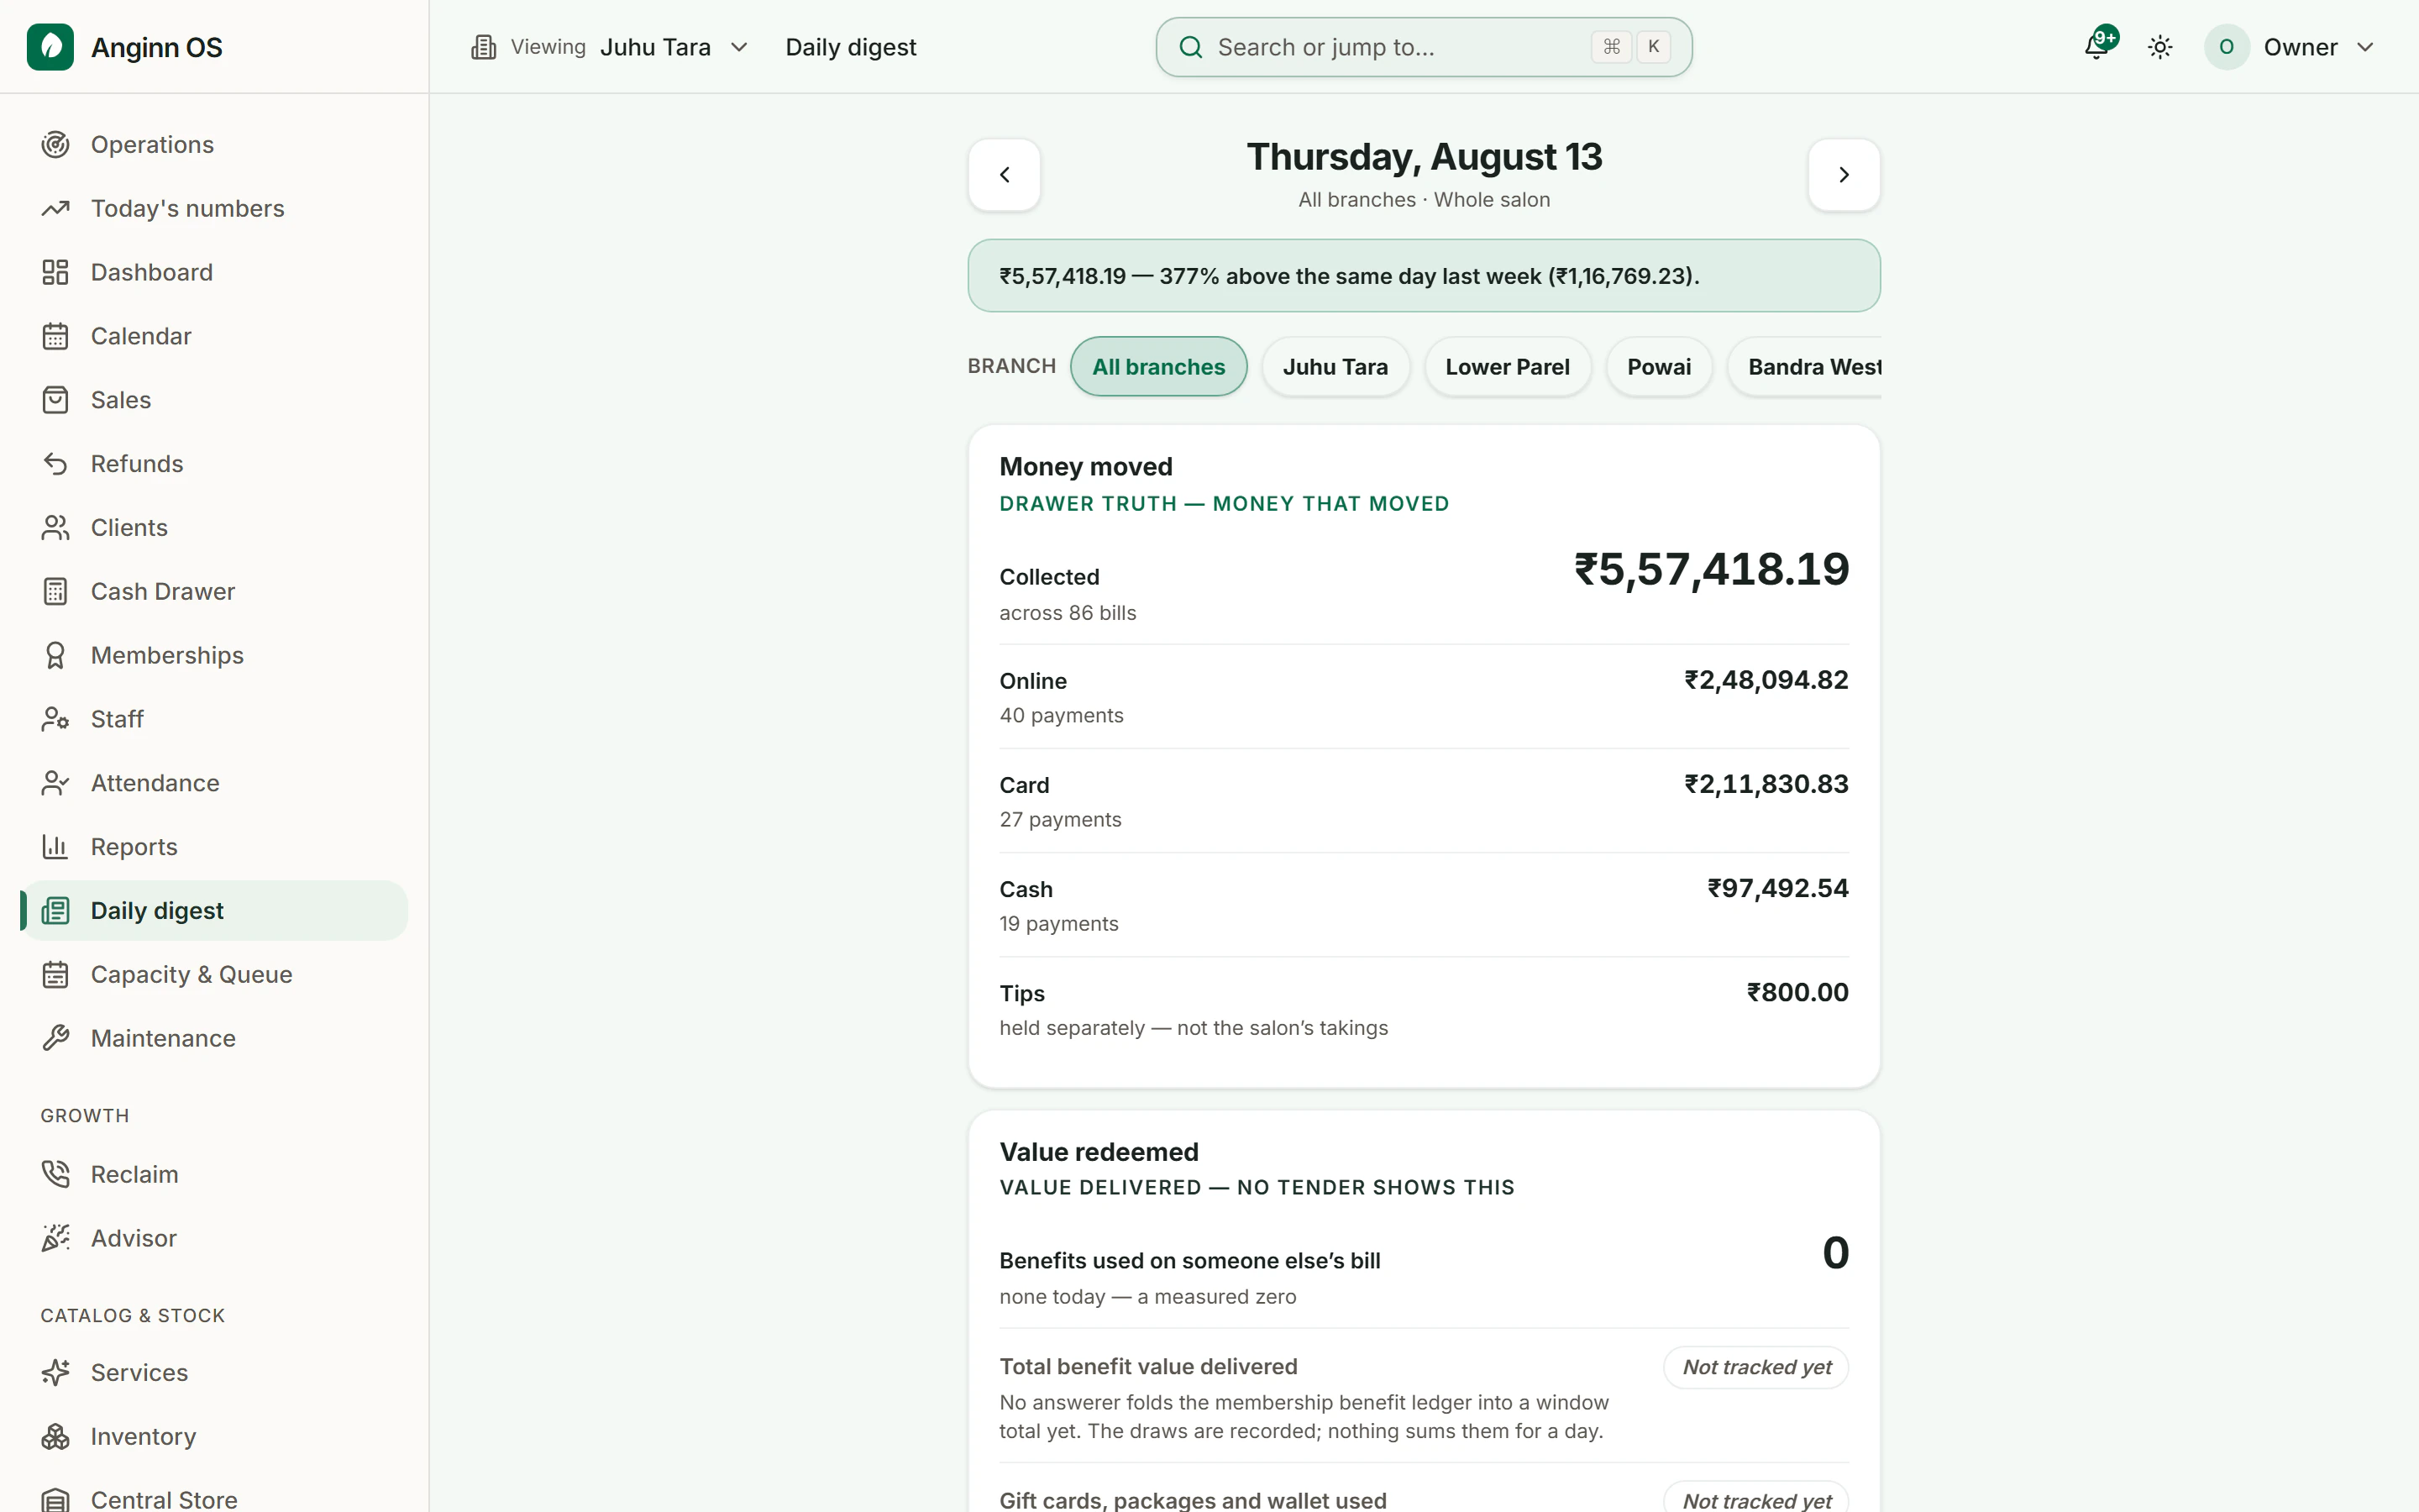Click the Advisor party icon
This screenshot has width=2419, height=1512.
click(56, 1238)
